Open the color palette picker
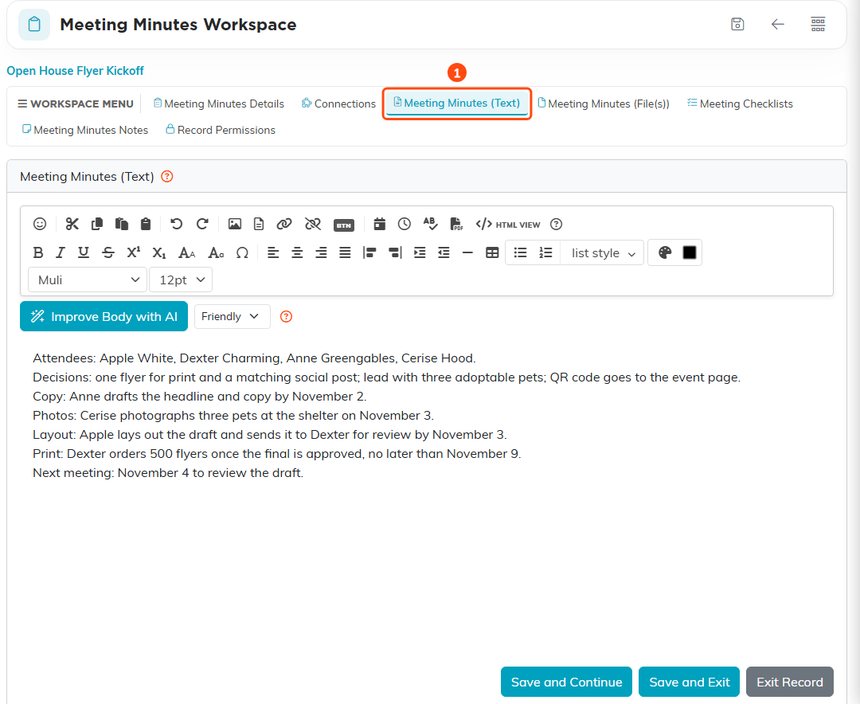The width and height of the screenshot is (860, 704). point(665,252)
